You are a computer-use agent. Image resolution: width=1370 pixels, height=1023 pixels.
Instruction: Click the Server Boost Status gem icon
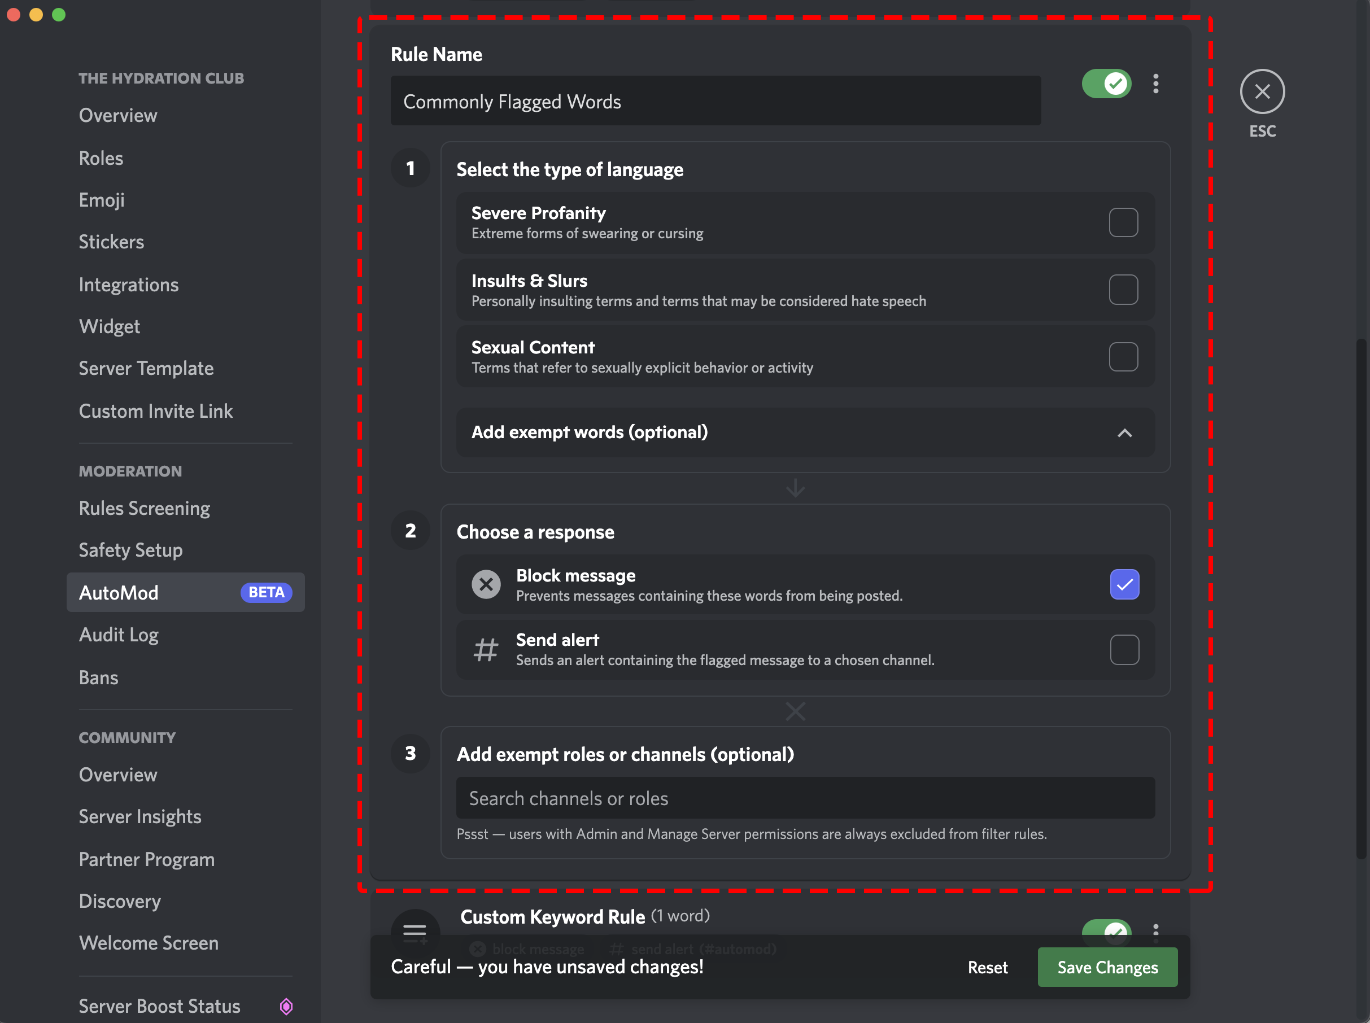coord(286,1005)
